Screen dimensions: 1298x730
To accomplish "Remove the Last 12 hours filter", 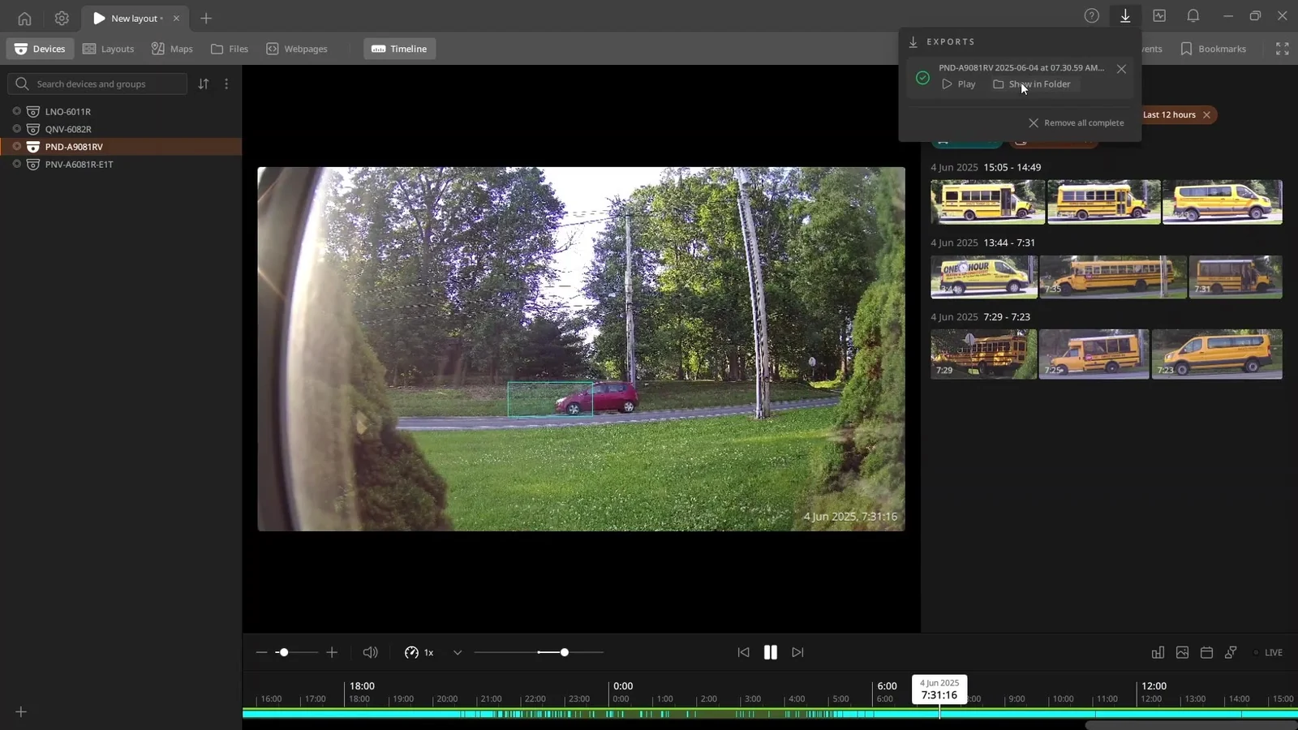I will point(1207,115).
